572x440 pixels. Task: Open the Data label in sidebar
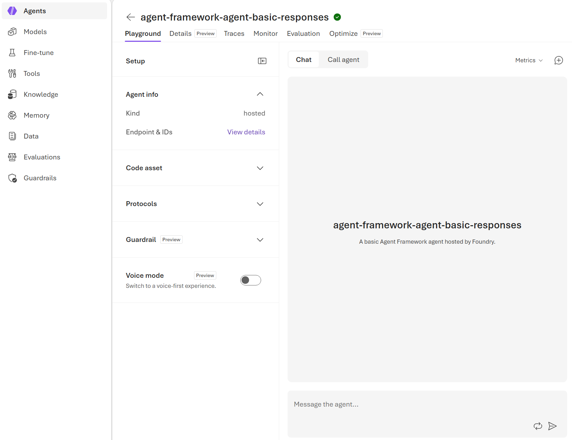coord(31,136)
